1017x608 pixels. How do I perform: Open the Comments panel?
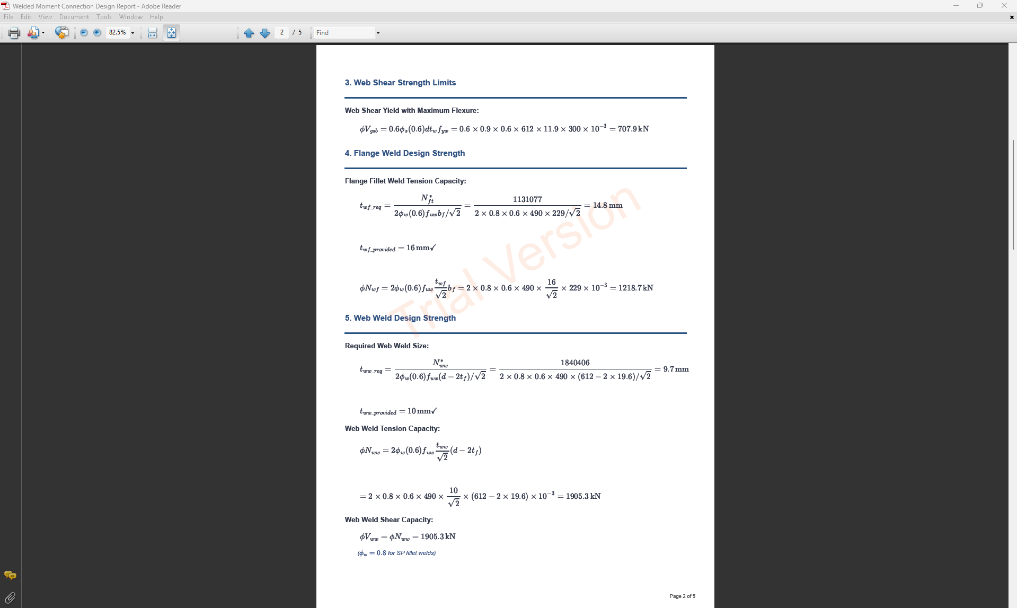(10, 575)
